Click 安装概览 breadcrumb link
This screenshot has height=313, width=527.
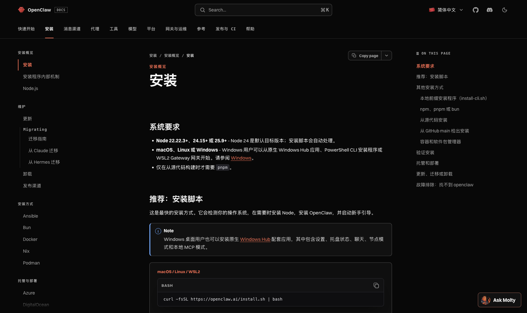tap(171, 56)
